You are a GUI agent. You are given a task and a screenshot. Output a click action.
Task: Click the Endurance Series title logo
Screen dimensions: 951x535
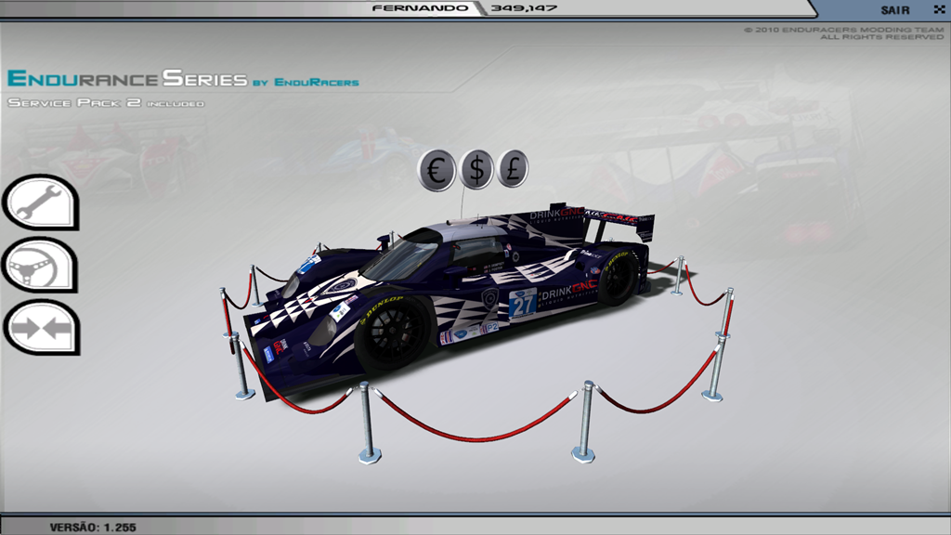183,79
